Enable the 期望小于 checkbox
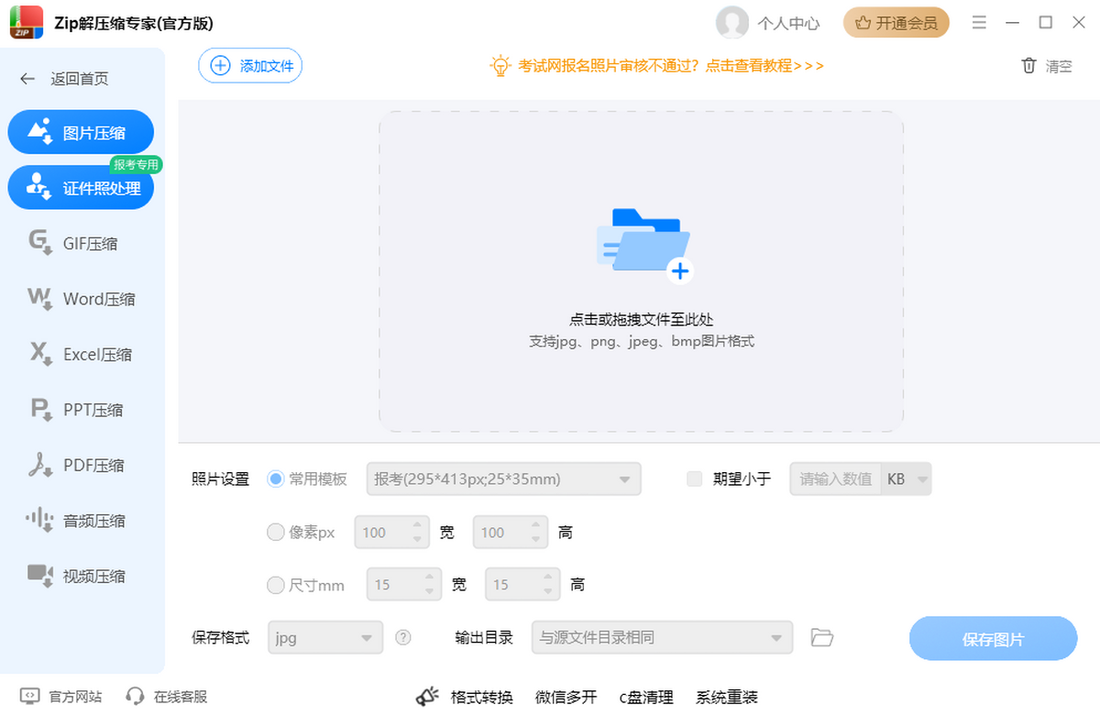Screen dimensions: 1100x716 (x=695, y=479)
